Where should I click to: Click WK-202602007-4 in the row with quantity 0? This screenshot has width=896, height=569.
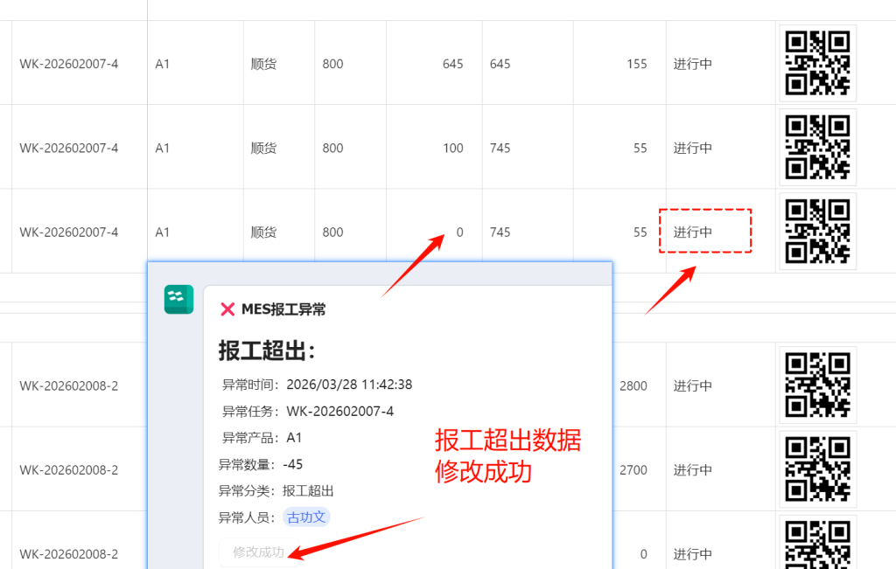pyautogui.click(x=69, y=232)
